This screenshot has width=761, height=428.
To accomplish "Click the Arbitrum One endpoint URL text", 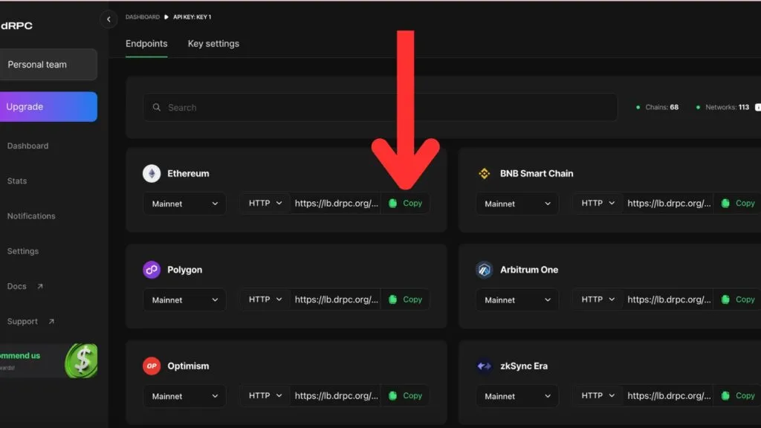I will tap(670, 299).
